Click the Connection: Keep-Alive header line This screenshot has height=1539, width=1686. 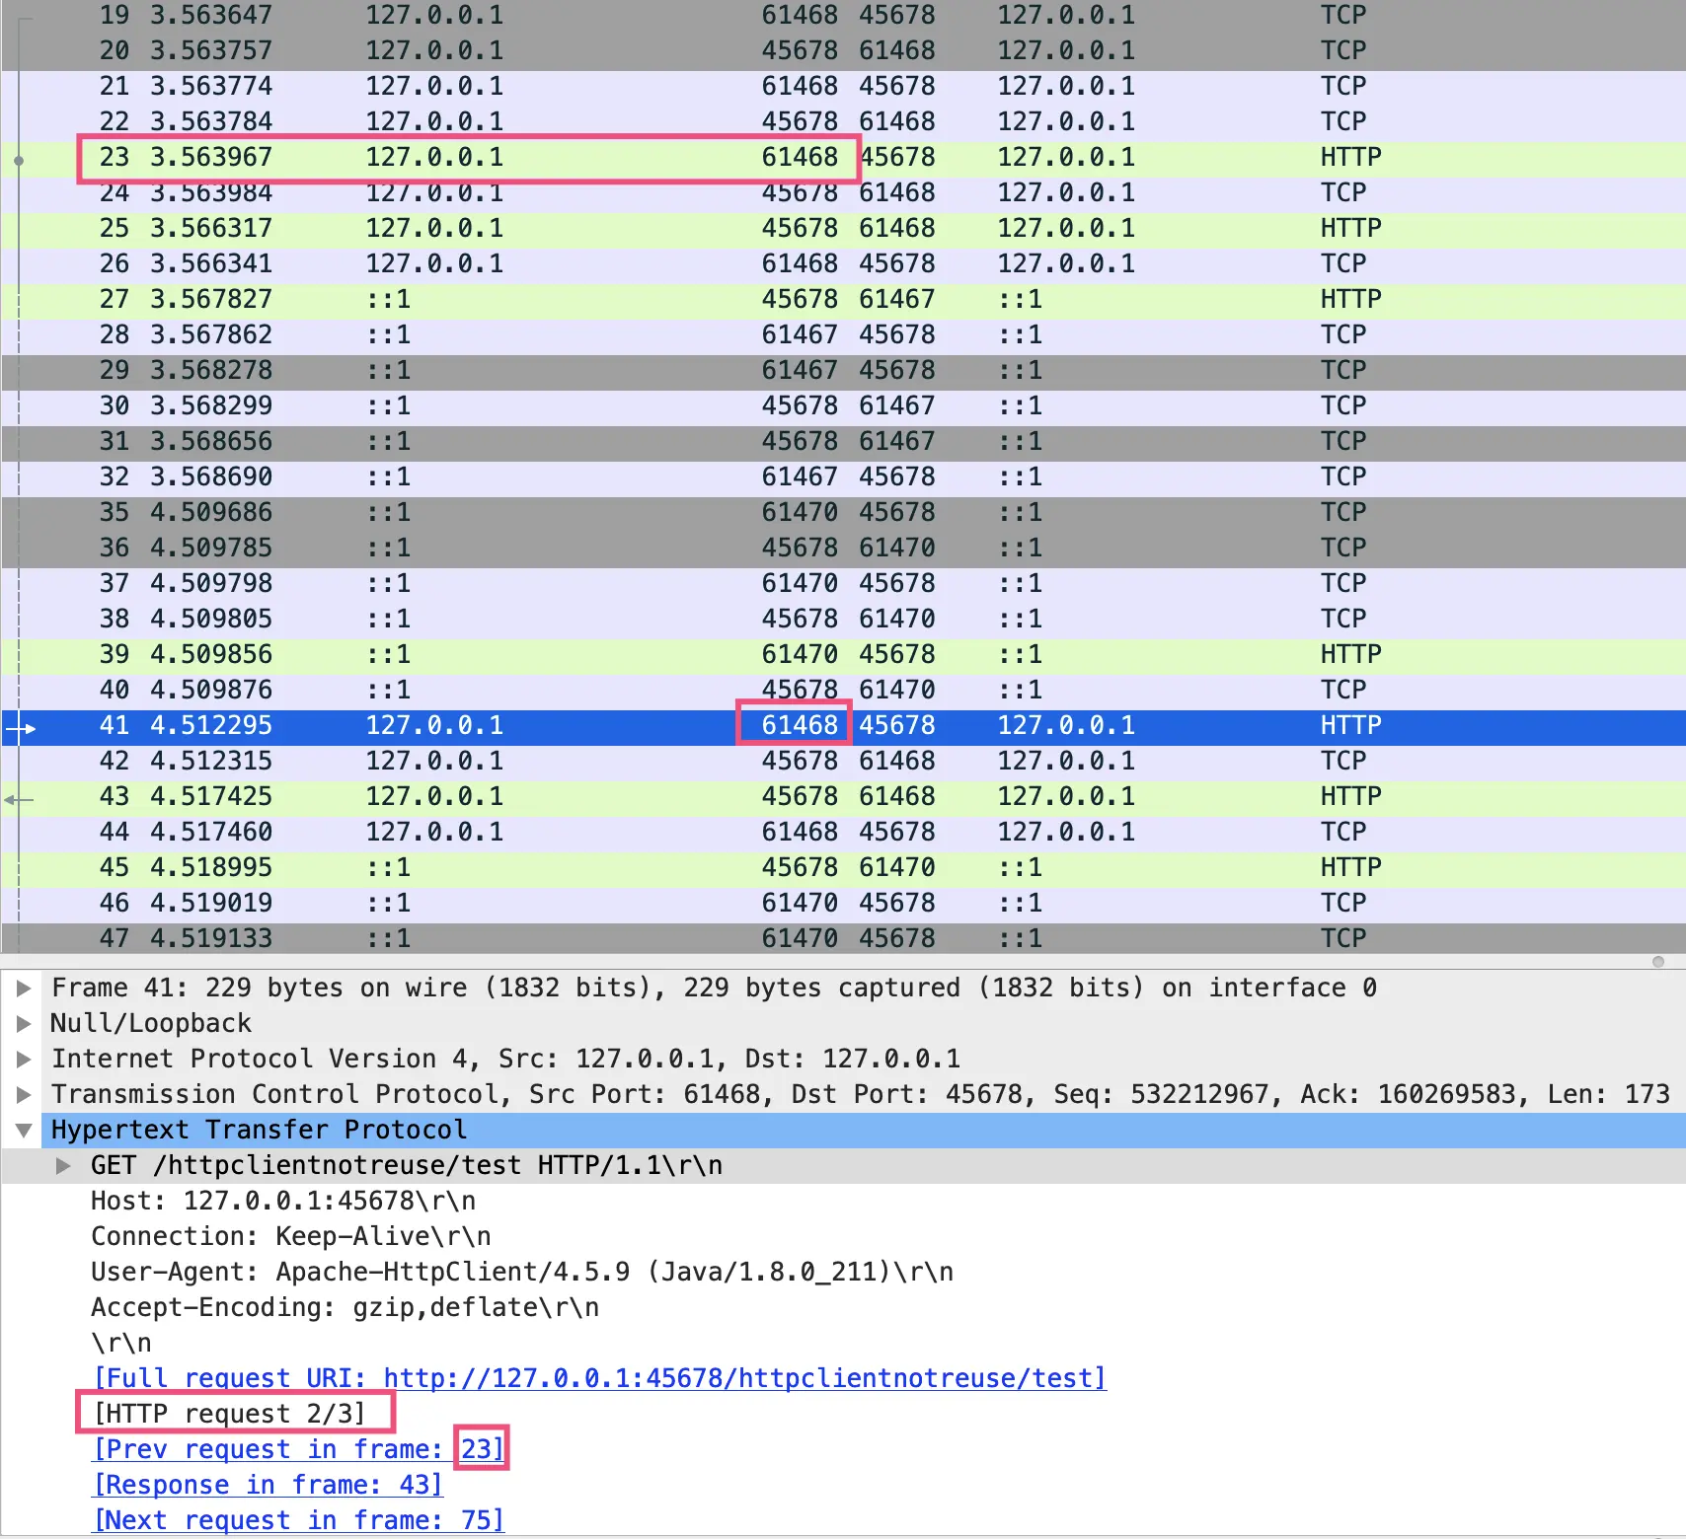[x=291, y=1236]
